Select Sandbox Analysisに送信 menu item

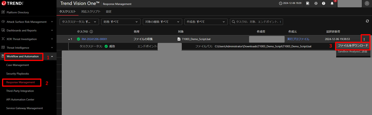352,52
